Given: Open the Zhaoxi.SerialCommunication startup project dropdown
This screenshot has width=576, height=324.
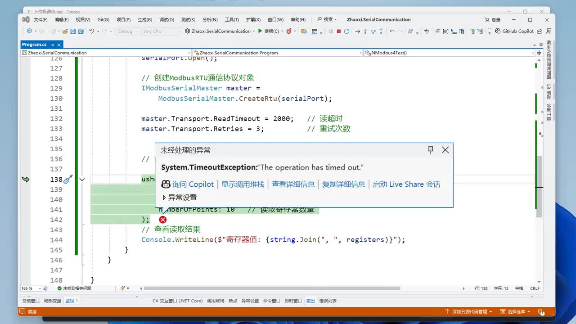Looking at the screenshot, I should coord(221,31).
